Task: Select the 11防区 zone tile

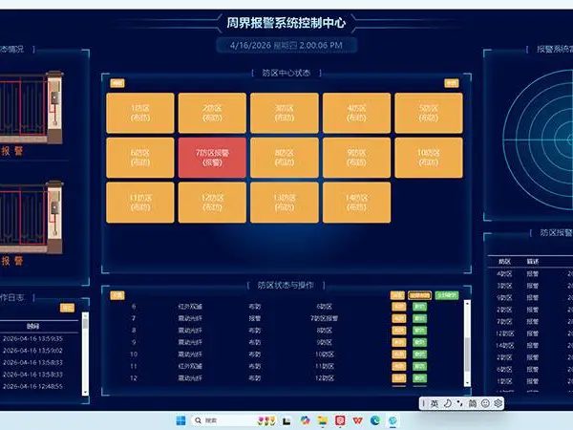Action: pos(140,203)
